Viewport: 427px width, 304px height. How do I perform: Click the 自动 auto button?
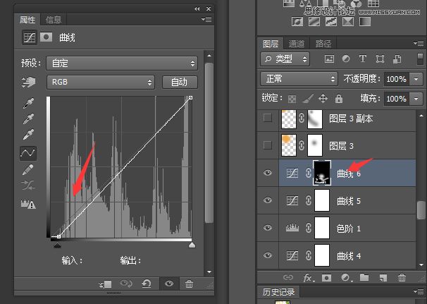(x=180, y=82)
